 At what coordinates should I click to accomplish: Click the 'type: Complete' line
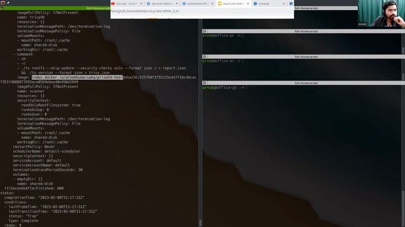23,221
